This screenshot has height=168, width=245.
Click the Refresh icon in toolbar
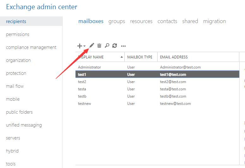click(x=115, y=46)
